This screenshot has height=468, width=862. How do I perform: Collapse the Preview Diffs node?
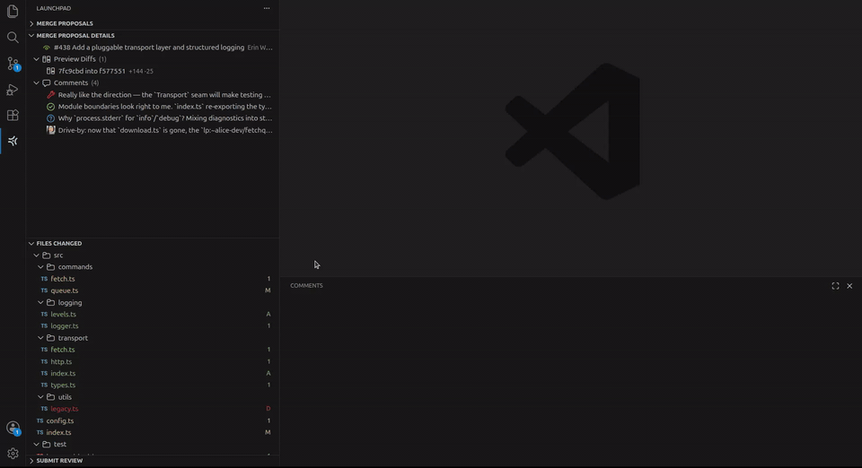click(36, 59)
